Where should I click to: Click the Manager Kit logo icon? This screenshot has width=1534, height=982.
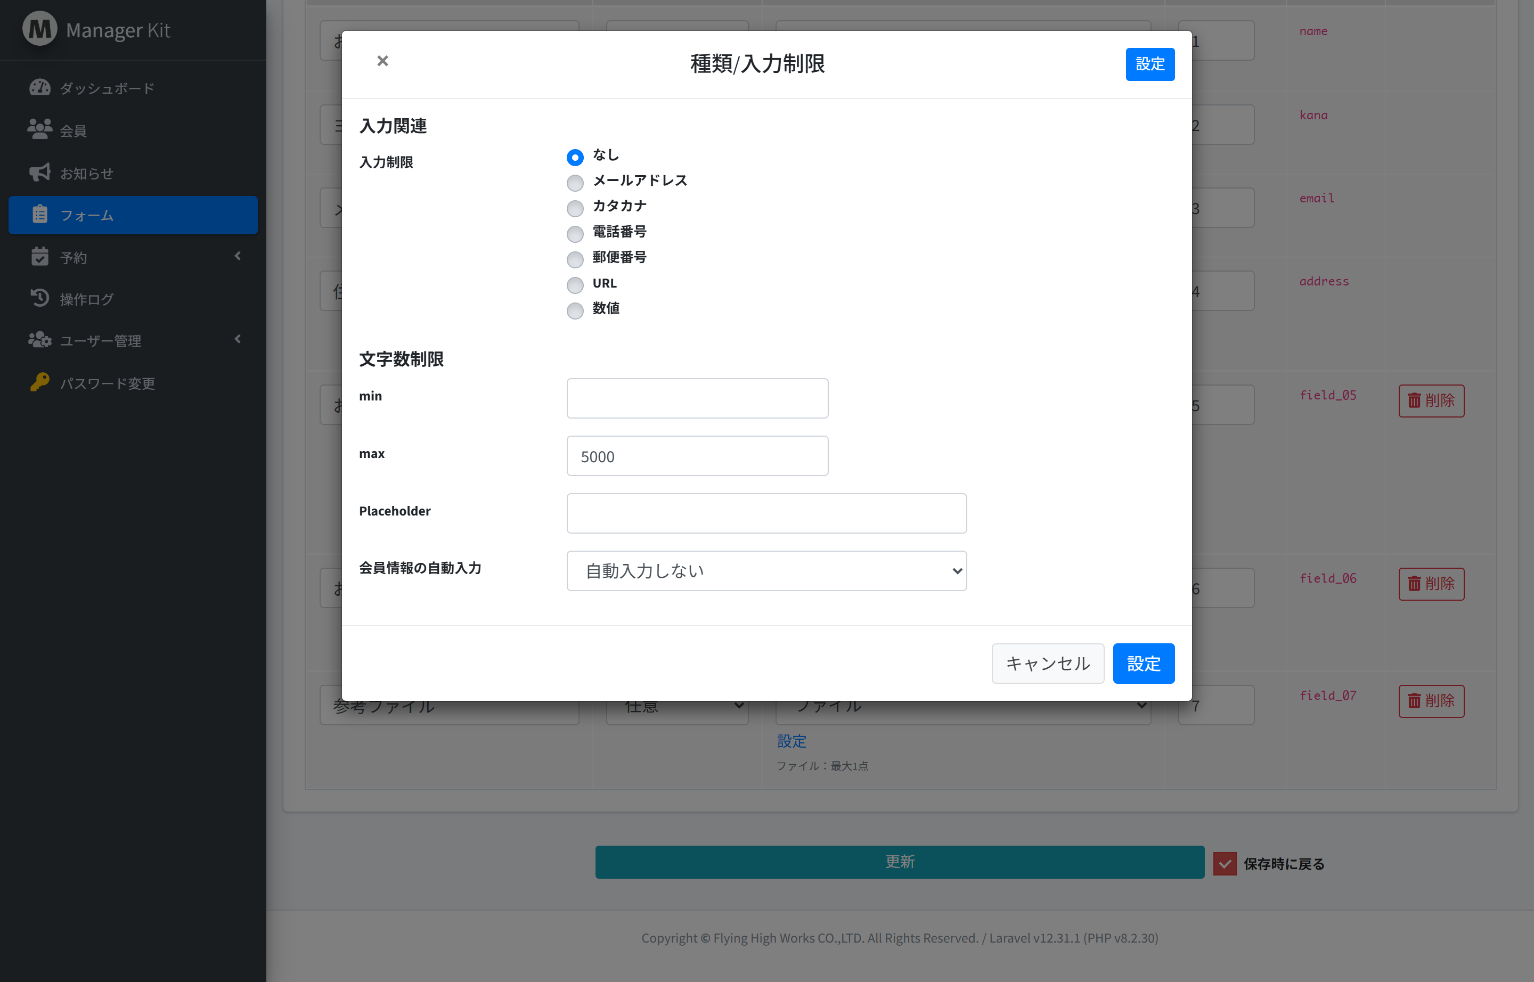coord(39,29)
